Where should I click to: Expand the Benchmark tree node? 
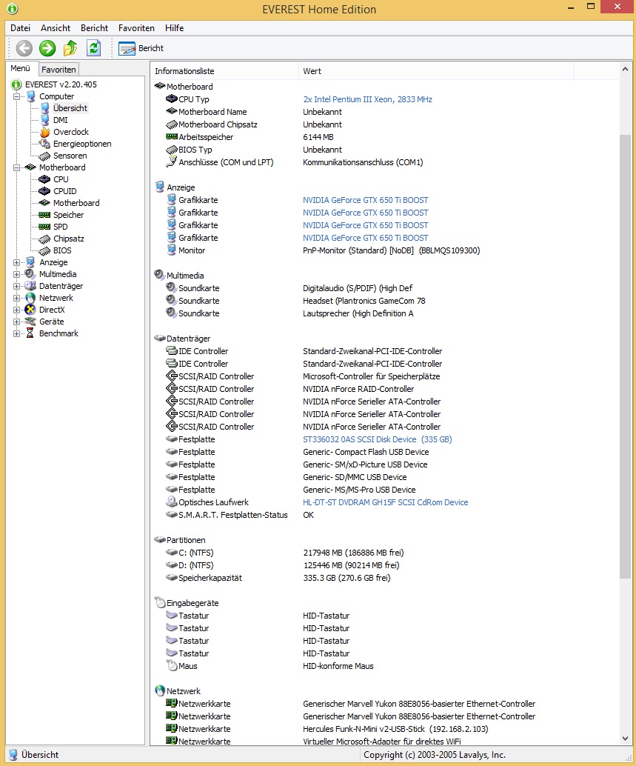tap(16, 333)
